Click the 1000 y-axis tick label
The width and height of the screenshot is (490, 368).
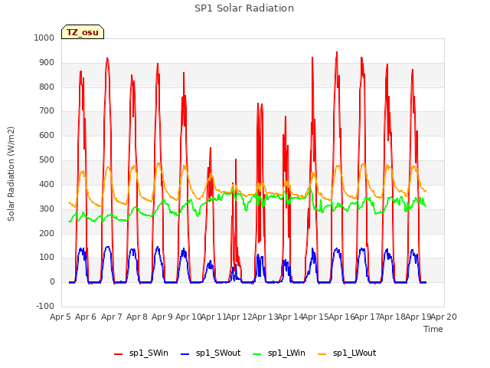tap(44, 38)
